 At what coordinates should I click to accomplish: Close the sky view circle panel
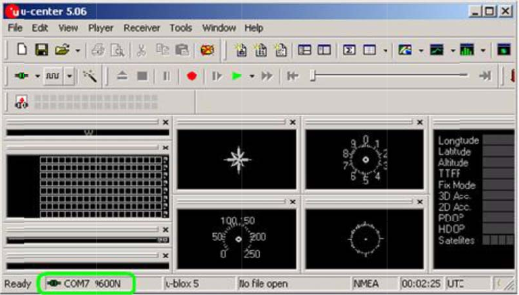coord(420,201)
